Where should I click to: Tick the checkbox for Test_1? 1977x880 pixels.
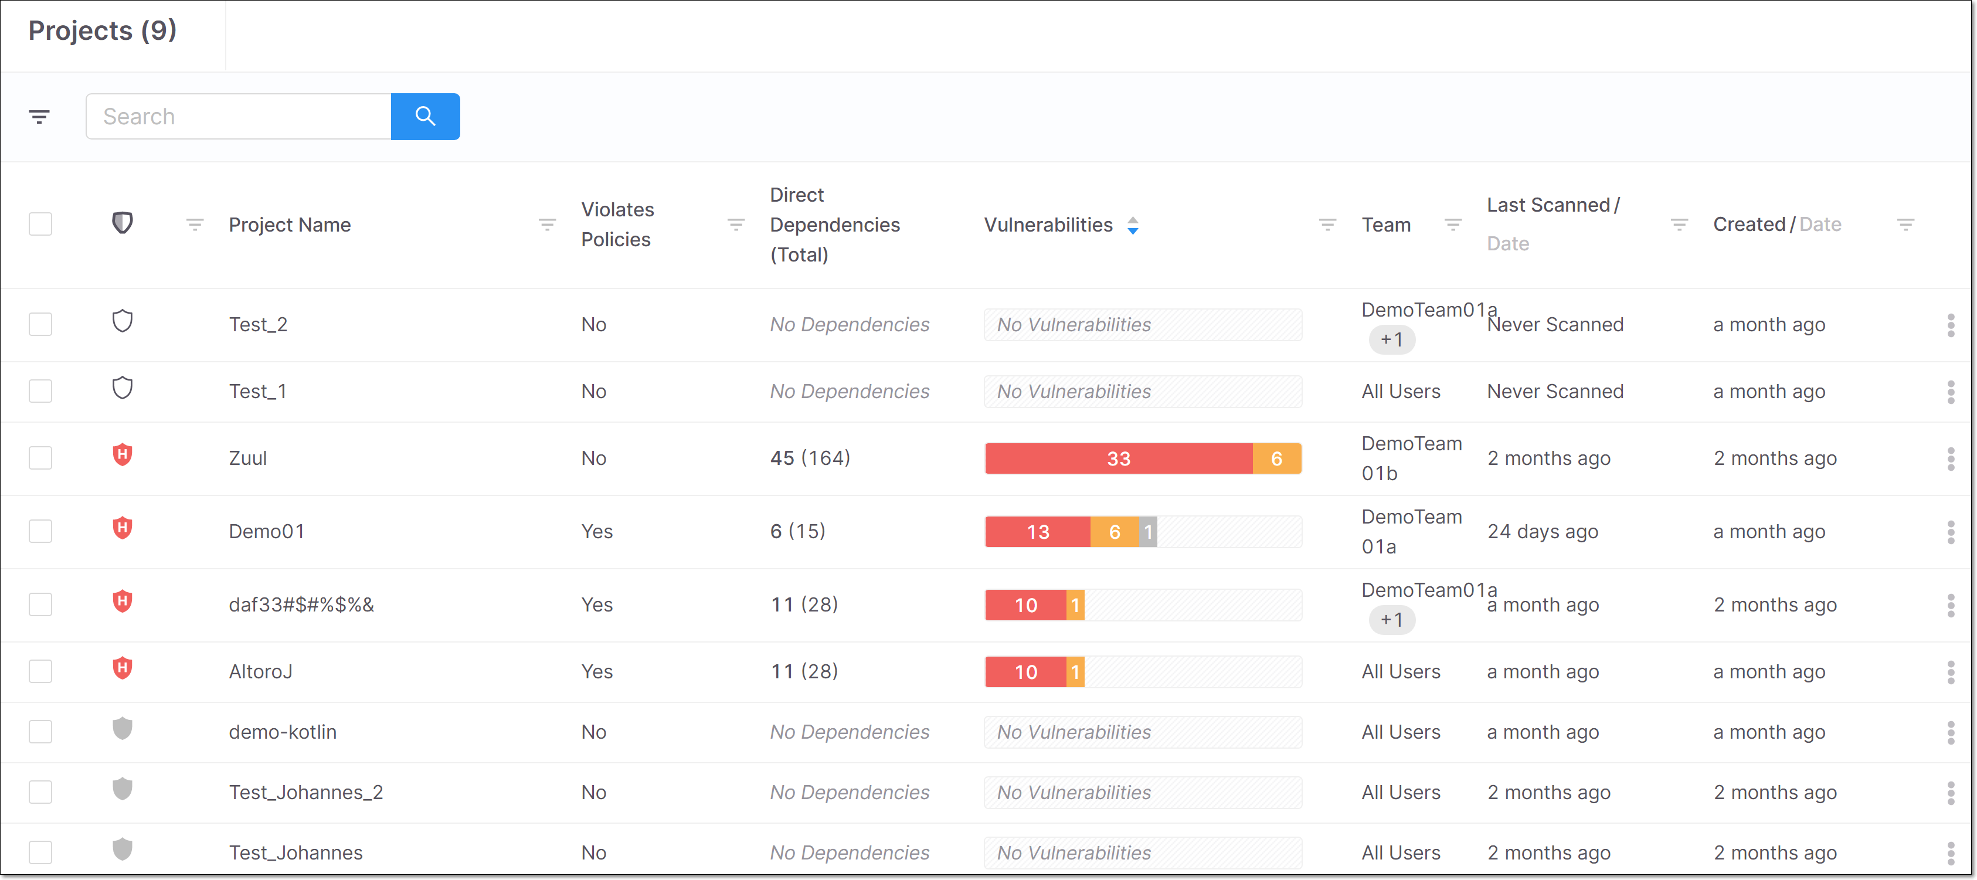pos(40,391)
